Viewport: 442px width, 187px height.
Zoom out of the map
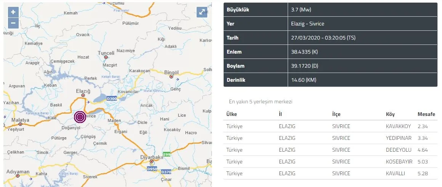point(13,23)
